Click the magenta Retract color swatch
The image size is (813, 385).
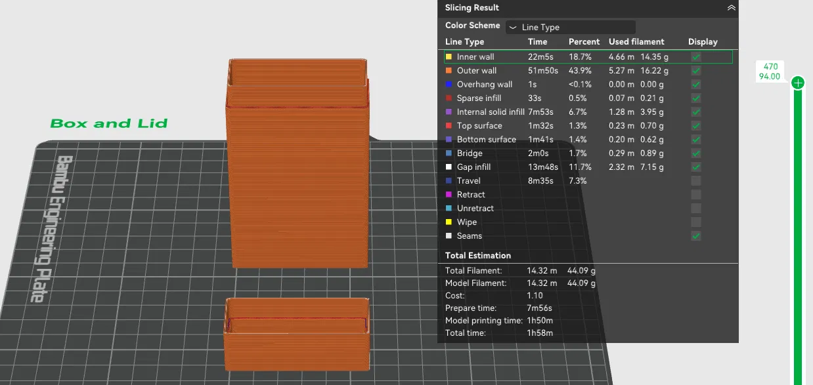pyautogui.click(x=449, y=195)
